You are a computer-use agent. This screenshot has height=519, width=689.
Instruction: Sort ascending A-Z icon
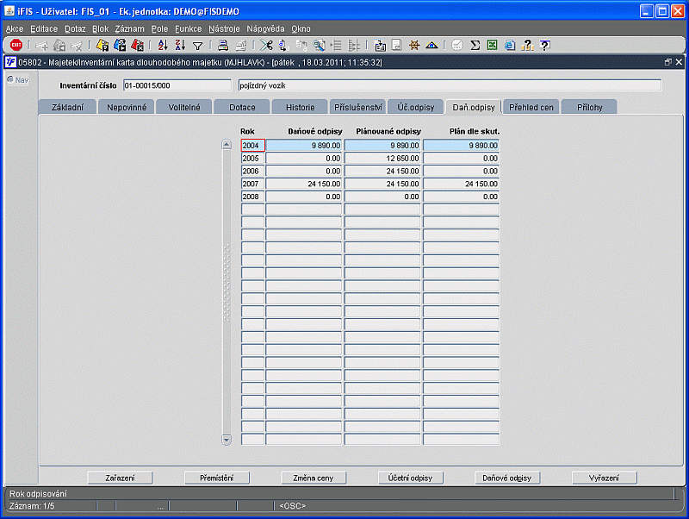point(163,45)
